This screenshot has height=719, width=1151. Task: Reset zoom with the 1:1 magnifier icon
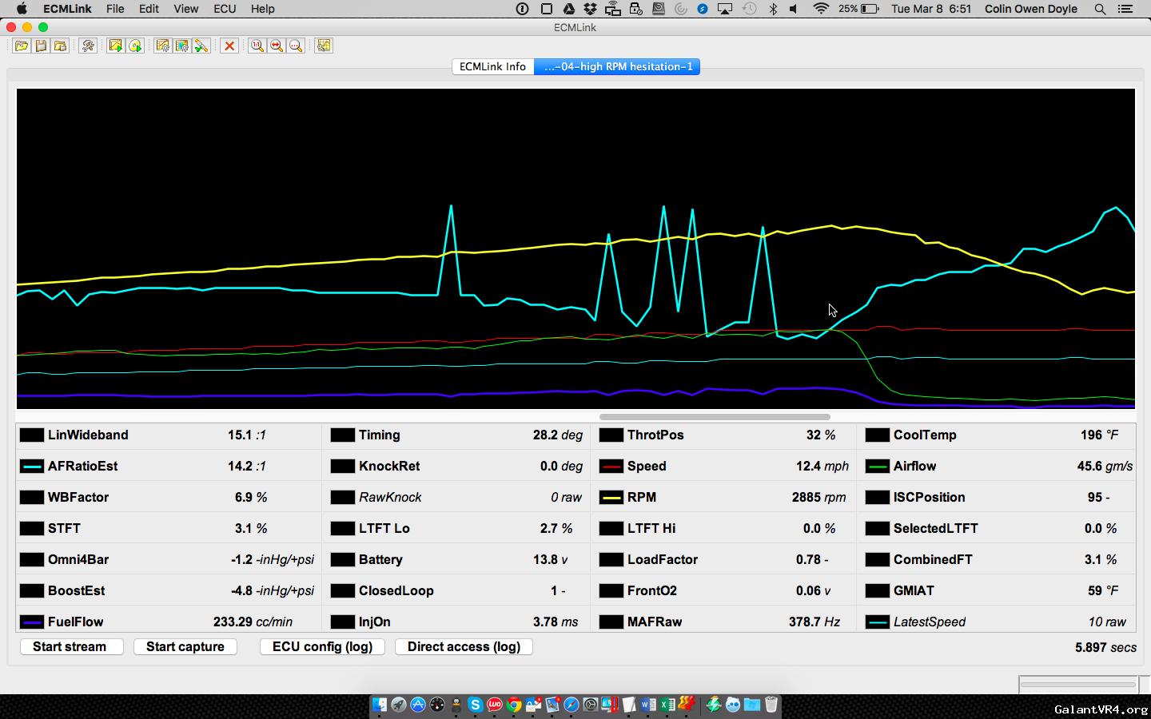point(257,46)
